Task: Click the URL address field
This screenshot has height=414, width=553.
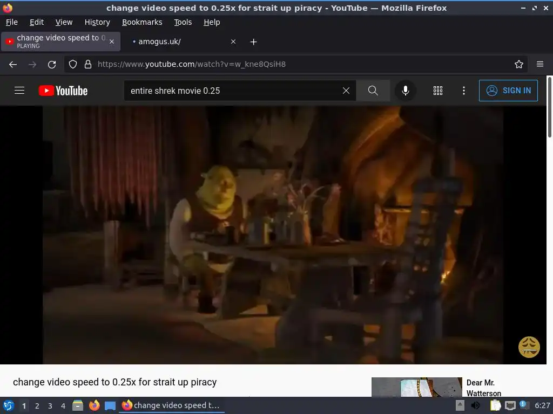Action: coord(296,64)
